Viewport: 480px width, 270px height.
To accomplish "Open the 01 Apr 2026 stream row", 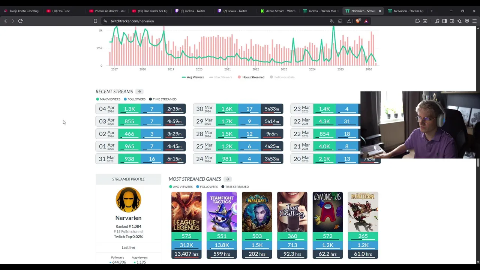I will coord(141,146).
